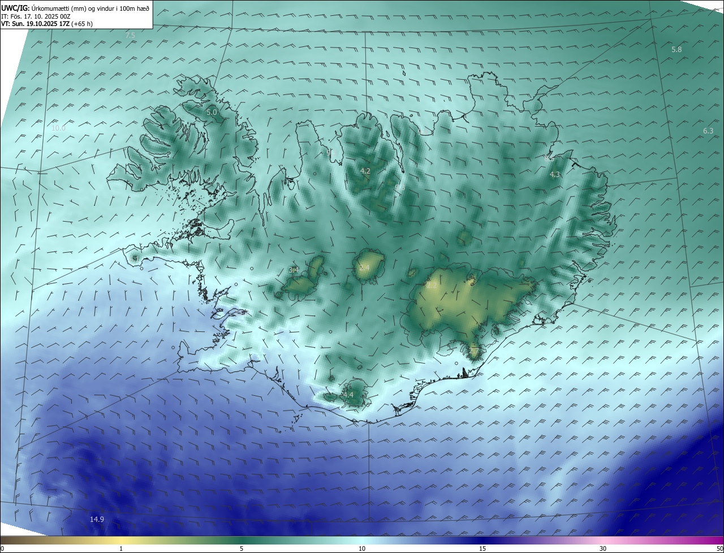Select the map value label 4.3

(x=555, y=175)
